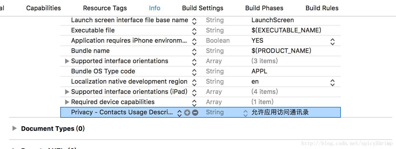Open the 'en' localization region dropdown

[332, 82]
